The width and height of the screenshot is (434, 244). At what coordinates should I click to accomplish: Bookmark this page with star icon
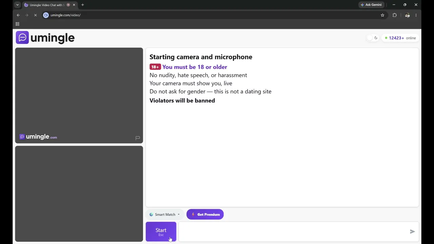click(382, 15)
